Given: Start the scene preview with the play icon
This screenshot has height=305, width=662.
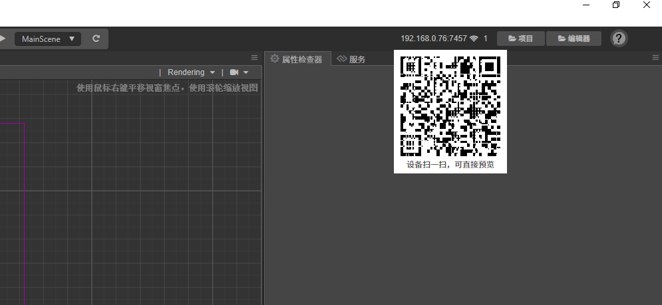Looking at the screenshot, I should (3, 39).
